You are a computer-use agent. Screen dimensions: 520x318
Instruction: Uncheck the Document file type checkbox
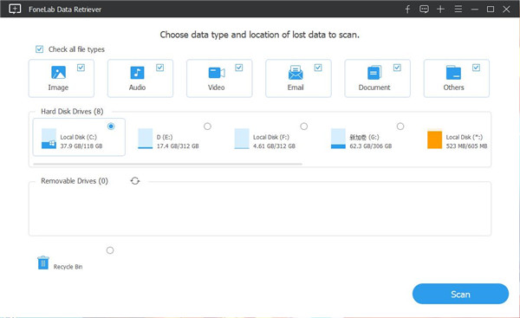click(397, 68)
